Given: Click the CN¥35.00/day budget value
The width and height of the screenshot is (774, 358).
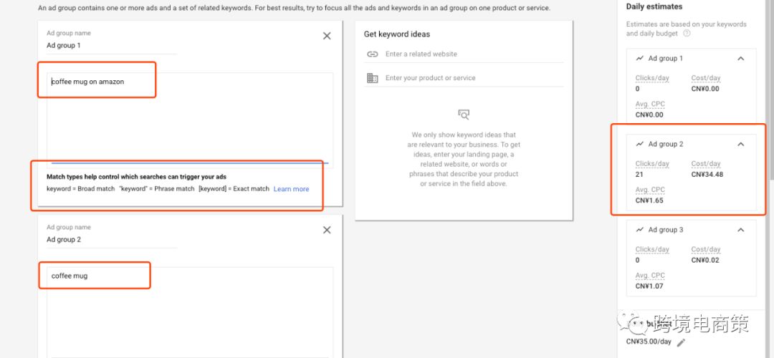Looking at the screenshot, I should [x=649, y=342].
